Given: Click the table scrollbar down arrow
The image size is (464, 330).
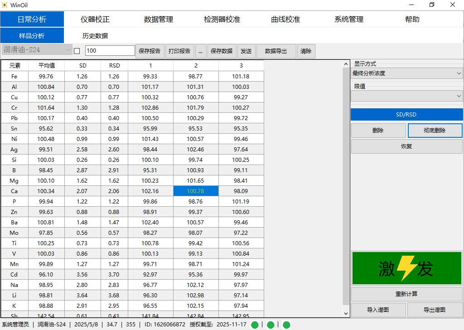Looking at the screenshot, I should pyautogui.click(x=346, y=313).
